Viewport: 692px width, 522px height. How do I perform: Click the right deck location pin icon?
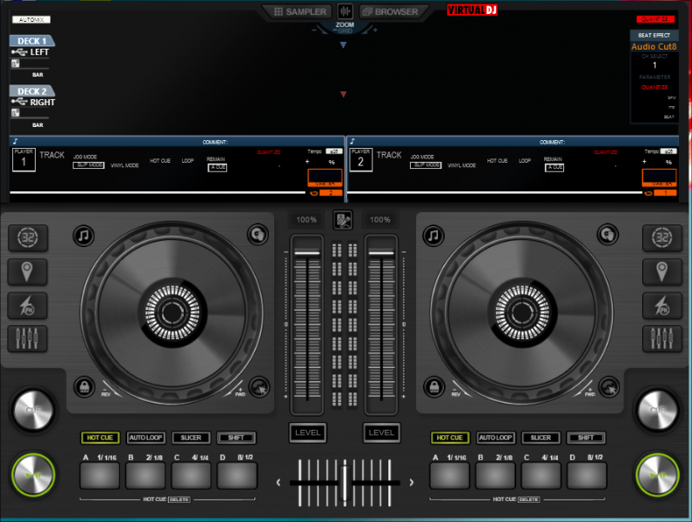coord(662,271)
